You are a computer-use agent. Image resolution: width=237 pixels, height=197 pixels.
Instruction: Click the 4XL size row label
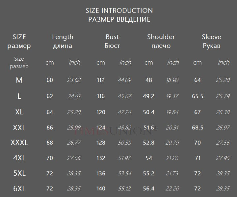coord(19,158)
